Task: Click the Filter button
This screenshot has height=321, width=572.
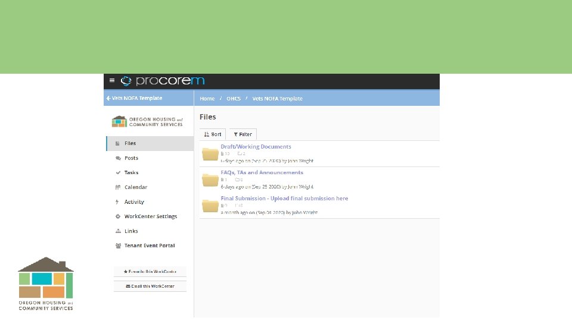Action: (x=243, y=134)
